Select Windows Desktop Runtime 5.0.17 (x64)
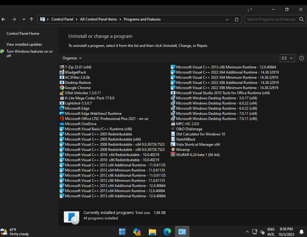 pyautogui.click(x=214, y=98)
